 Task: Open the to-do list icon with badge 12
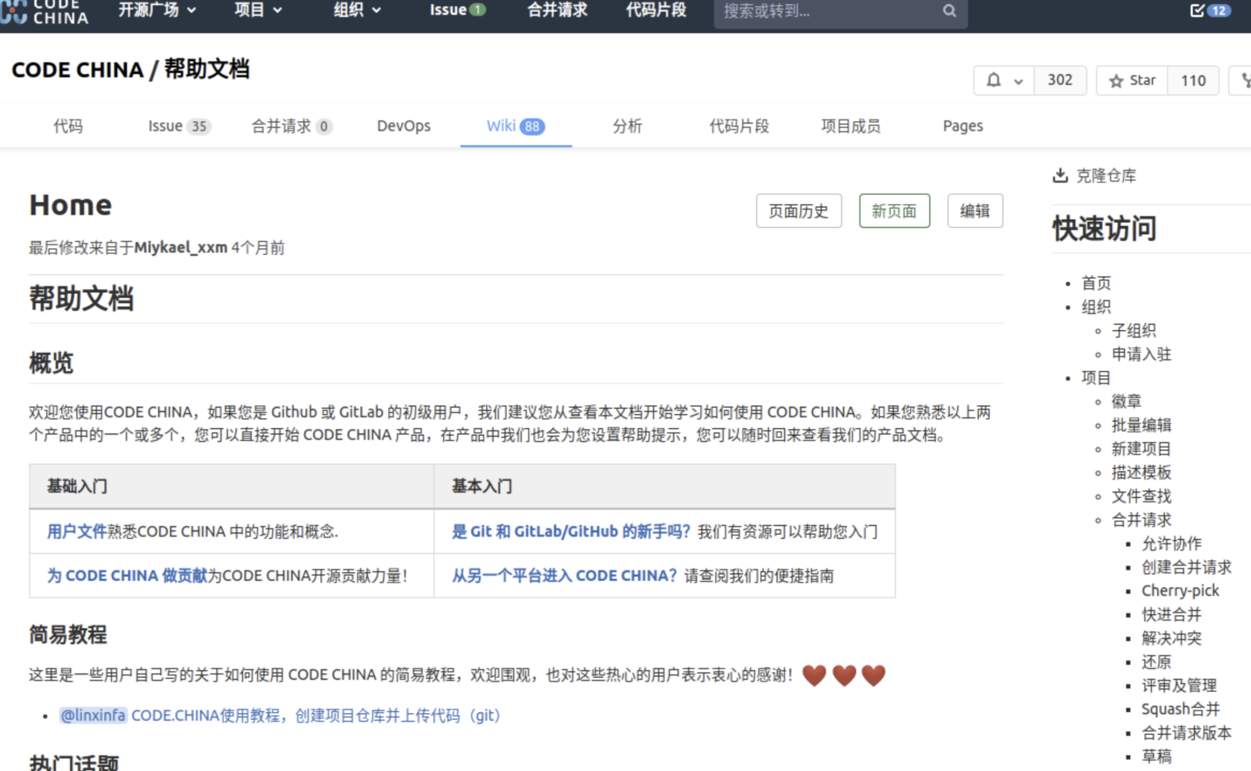pyautogui.click(x=1197, y=10)
